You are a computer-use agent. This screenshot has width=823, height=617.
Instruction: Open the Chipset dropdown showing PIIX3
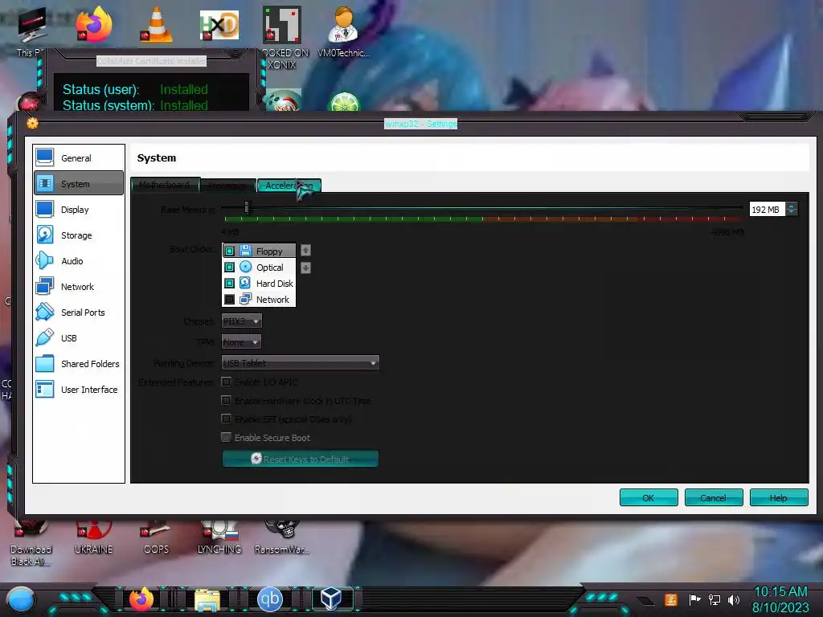(x=241, y=321)
